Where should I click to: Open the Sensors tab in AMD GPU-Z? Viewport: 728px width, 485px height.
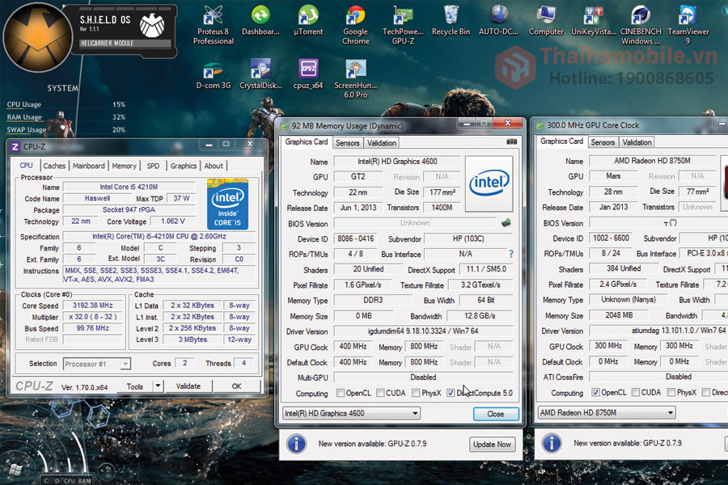[603, 142]
